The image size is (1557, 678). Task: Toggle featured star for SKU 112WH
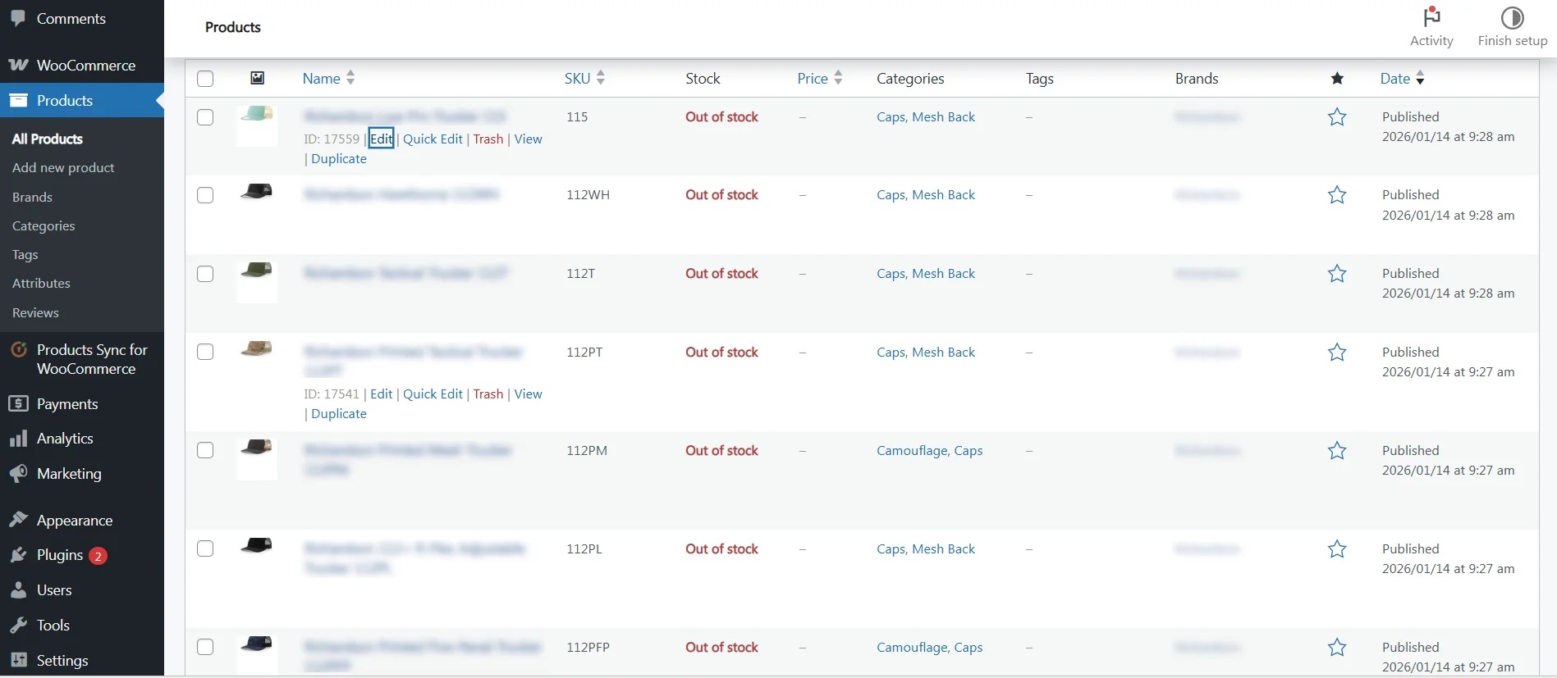(x=1337, y=195)
